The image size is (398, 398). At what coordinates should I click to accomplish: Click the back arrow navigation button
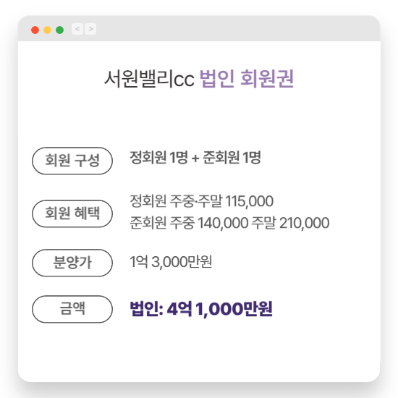pos(77,29)
